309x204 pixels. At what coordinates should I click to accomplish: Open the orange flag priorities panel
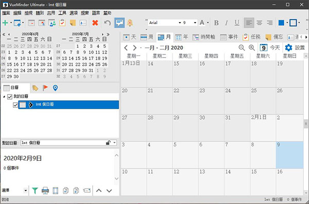(x=45, y=88)
